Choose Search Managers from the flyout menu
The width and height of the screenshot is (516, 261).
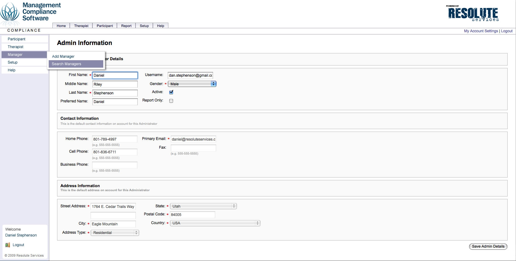(76, 64)
